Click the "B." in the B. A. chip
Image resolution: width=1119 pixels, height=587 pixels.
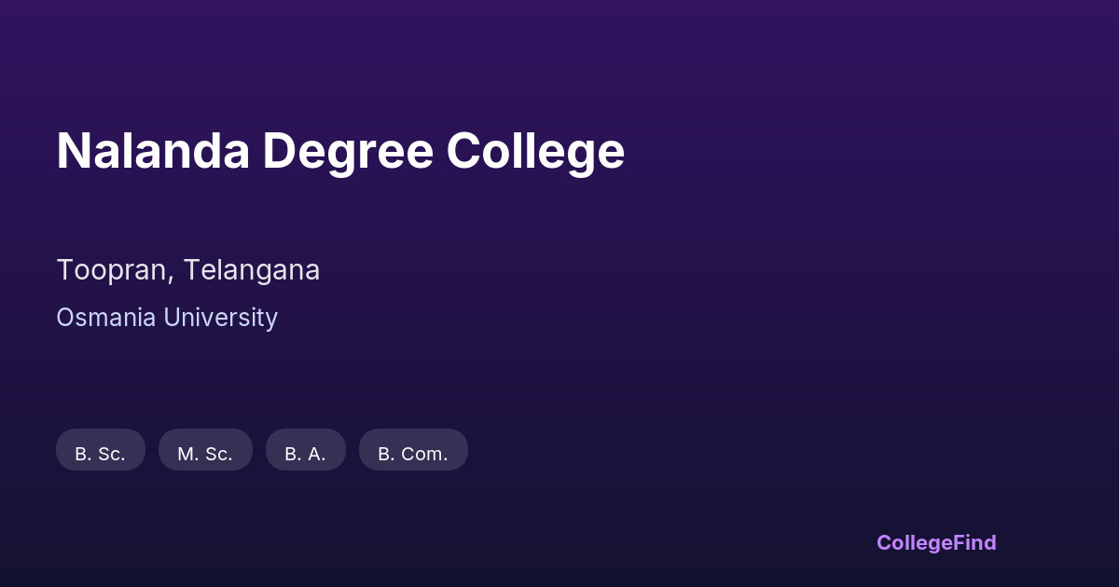(x=292, y=454)
